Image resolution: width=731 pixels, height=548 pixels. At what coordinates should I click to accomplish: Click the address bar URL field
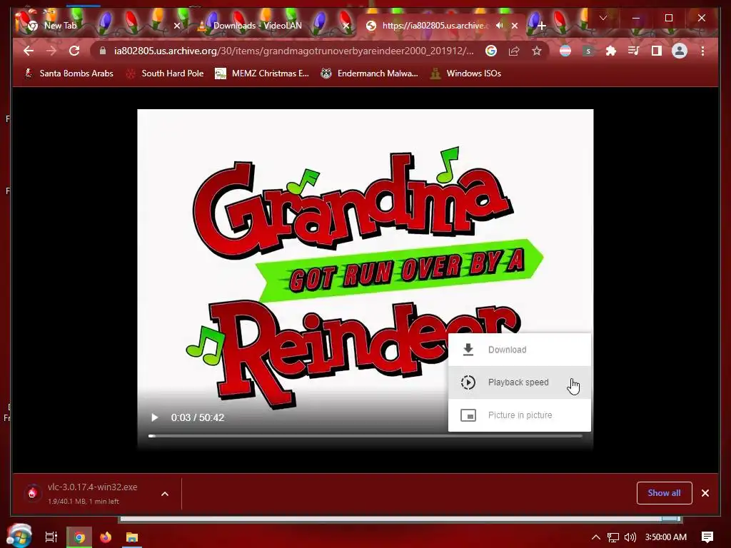[293, 51]
